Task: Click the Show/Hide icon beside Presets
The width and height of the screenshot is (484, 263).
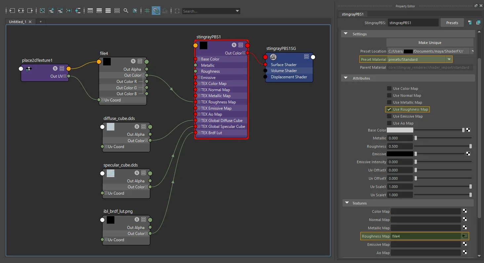Action: (x=470, y=22)
